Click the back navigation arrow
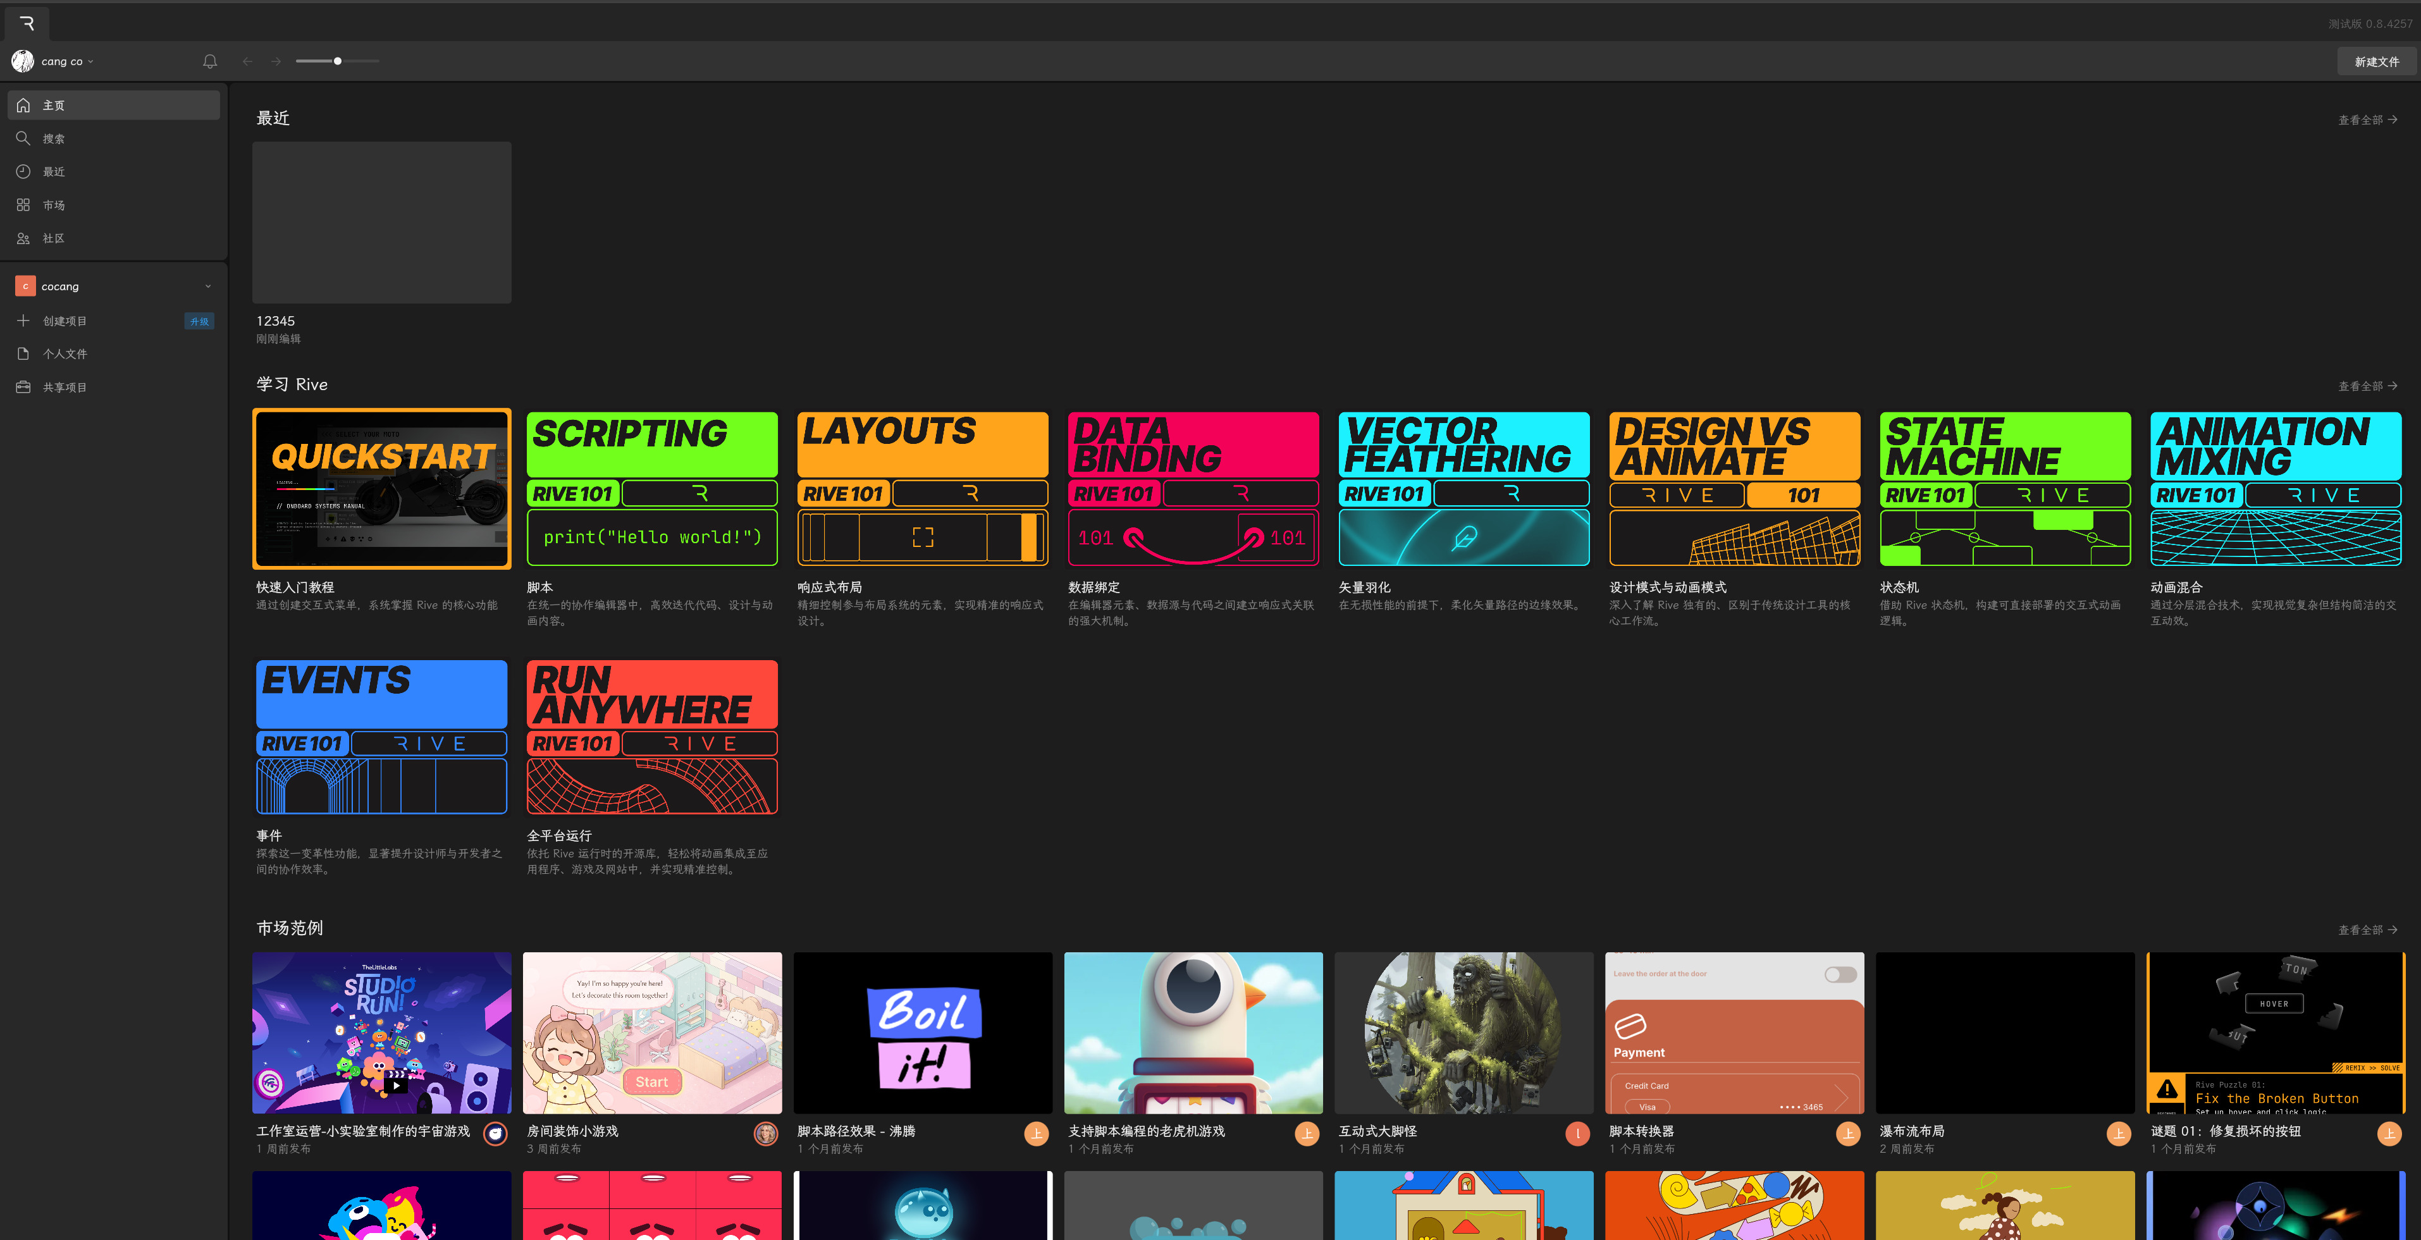2421x1240 pixels. coord(247,61)
